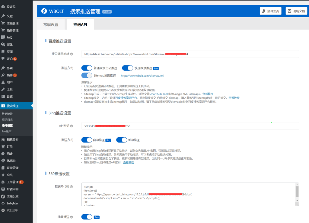
Task: Select the 推送API tab
Action: (80, 25)
